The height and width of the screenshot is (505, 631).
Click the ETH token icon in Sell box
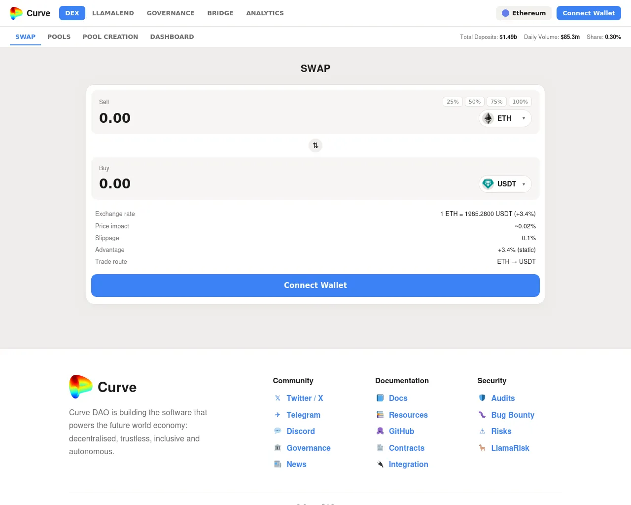[x=488, y=118]
